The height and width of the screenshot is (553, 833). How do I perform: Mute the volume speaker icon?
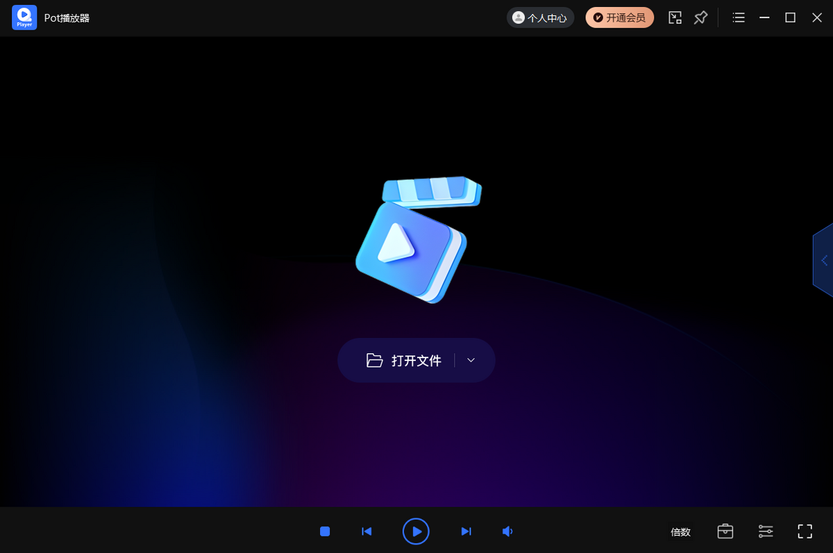507,531
